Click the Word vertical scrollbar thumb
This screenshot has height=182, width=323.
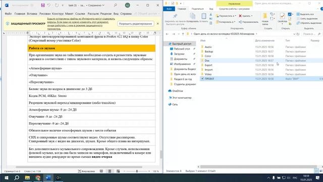point(161,154)
